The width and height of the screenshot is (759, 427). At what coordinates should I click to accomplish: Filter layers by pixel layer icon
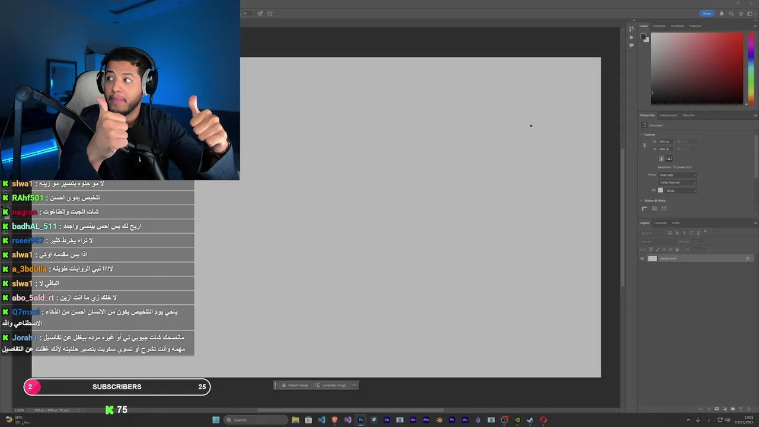pos(669,233)
